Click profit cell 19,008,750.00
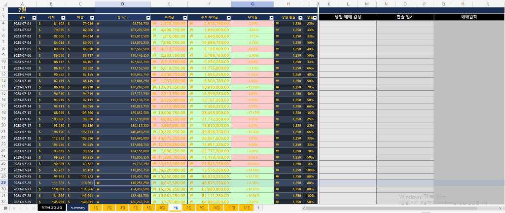The width and height of the screenshot is (505, 213). click(169, 112)
